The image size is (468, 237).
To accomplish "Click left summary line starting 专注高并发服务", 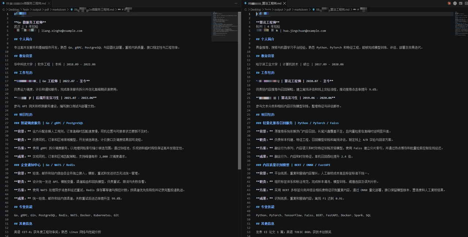I will (x=97, y=47).
